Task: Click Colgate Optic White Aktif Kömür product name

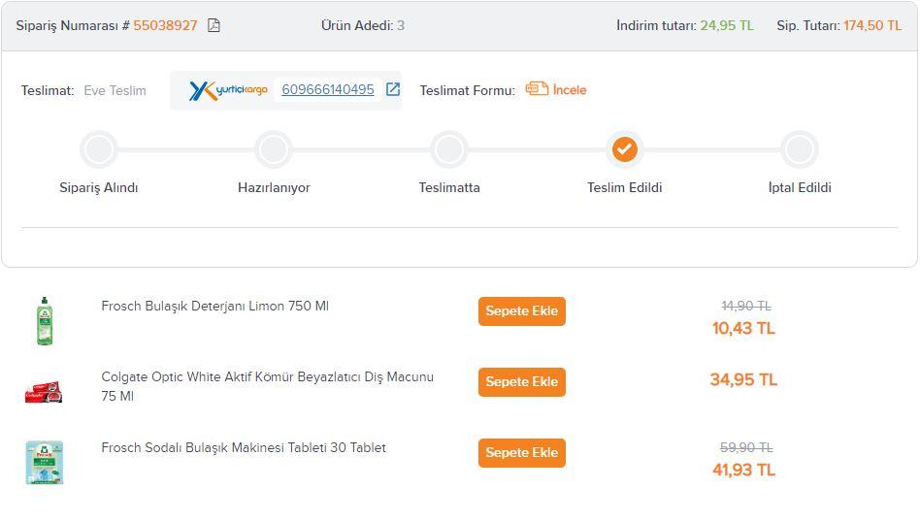Action: (x=267, y=386)
